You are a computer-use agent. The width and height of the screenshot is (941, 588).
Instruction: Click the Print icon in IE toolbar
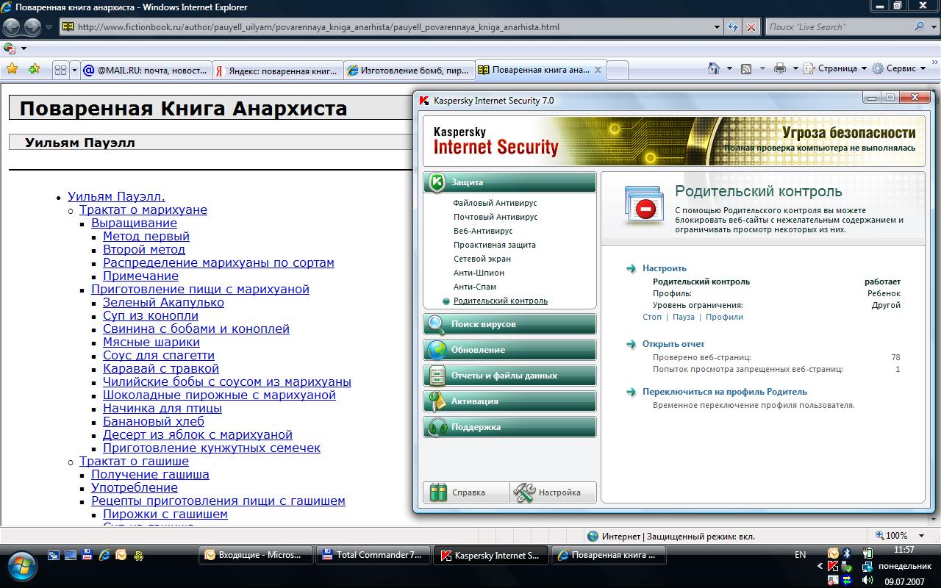tap(779, 68)
